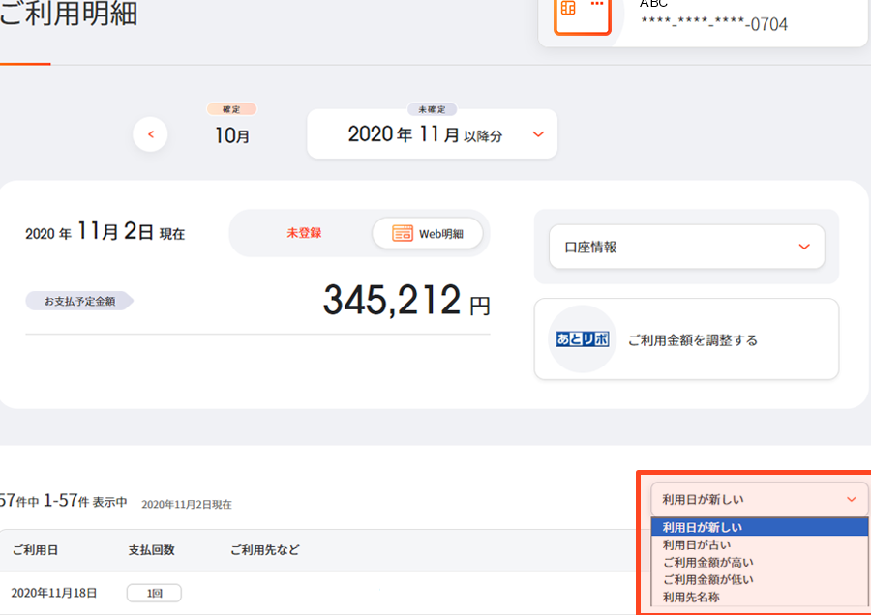Click the chevron on the 口座情報 box

[803, 247]
